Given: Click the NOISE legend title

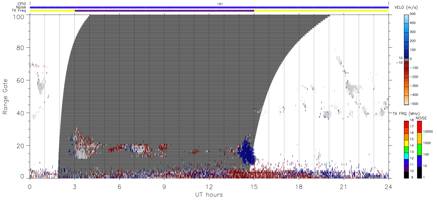Looking at the screenshot, I should tap(421, 118).
